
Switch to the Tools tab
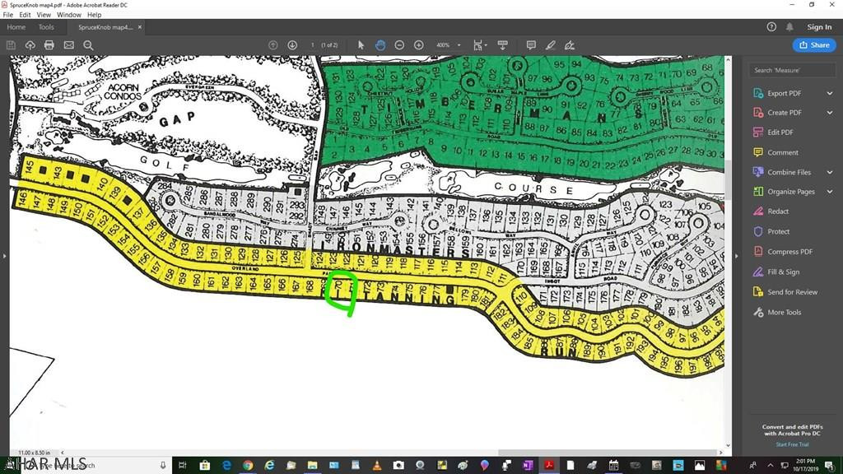coord(46,27)
